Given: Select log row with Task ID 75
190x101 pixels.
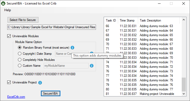Looking at the screenshot, I should click(143, 67).
